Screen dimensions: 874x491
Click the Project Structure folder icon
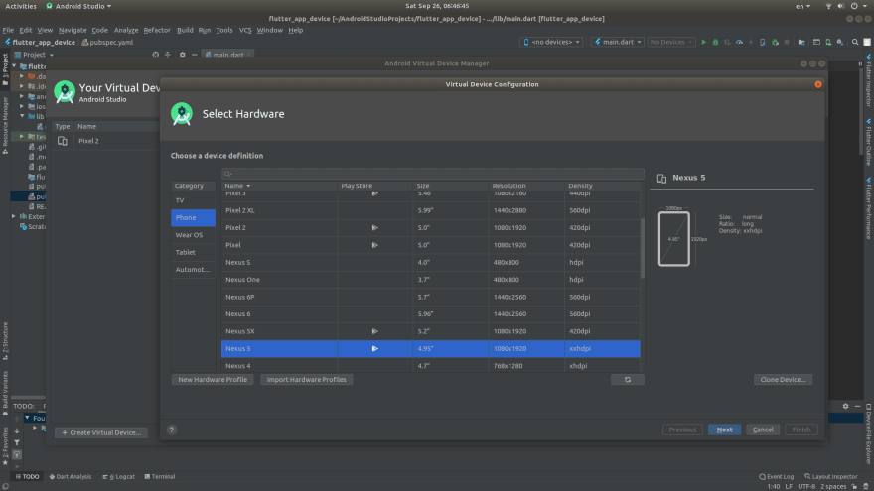point(801,42)
